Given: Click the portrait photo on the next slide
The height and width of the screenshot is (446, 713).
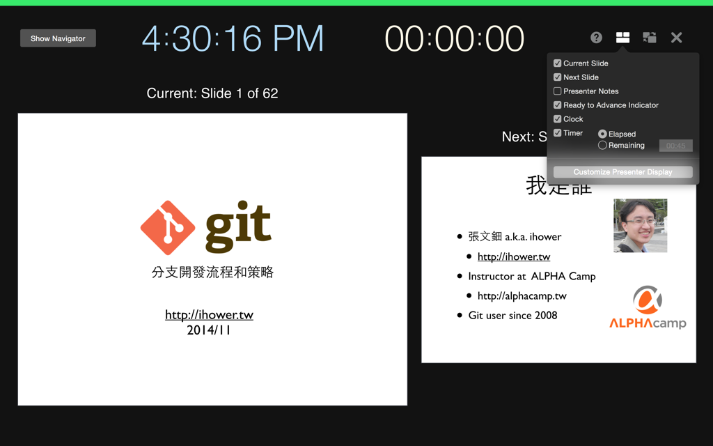Looking at the screenshot, I should point(641,225).
